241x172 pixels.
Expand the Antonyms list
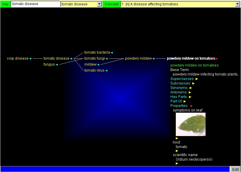(190, 92)
